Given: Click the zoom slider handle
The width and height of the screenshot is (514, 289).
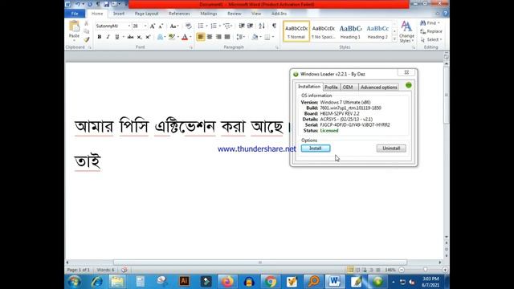Looking at the screenshot, I should tap(425, 270).
